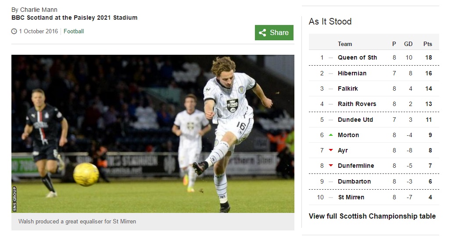Screen dimensions: 462x237
Task: Click Raith Rovers in the standings
Action: 357,104
